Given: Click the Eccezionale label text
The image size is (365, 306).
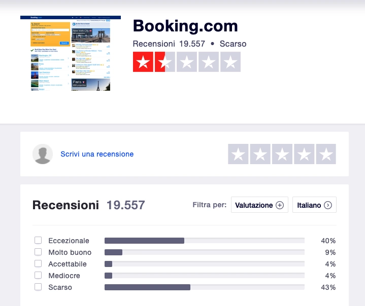Looking at the screenshot, I should coord(69,241).
